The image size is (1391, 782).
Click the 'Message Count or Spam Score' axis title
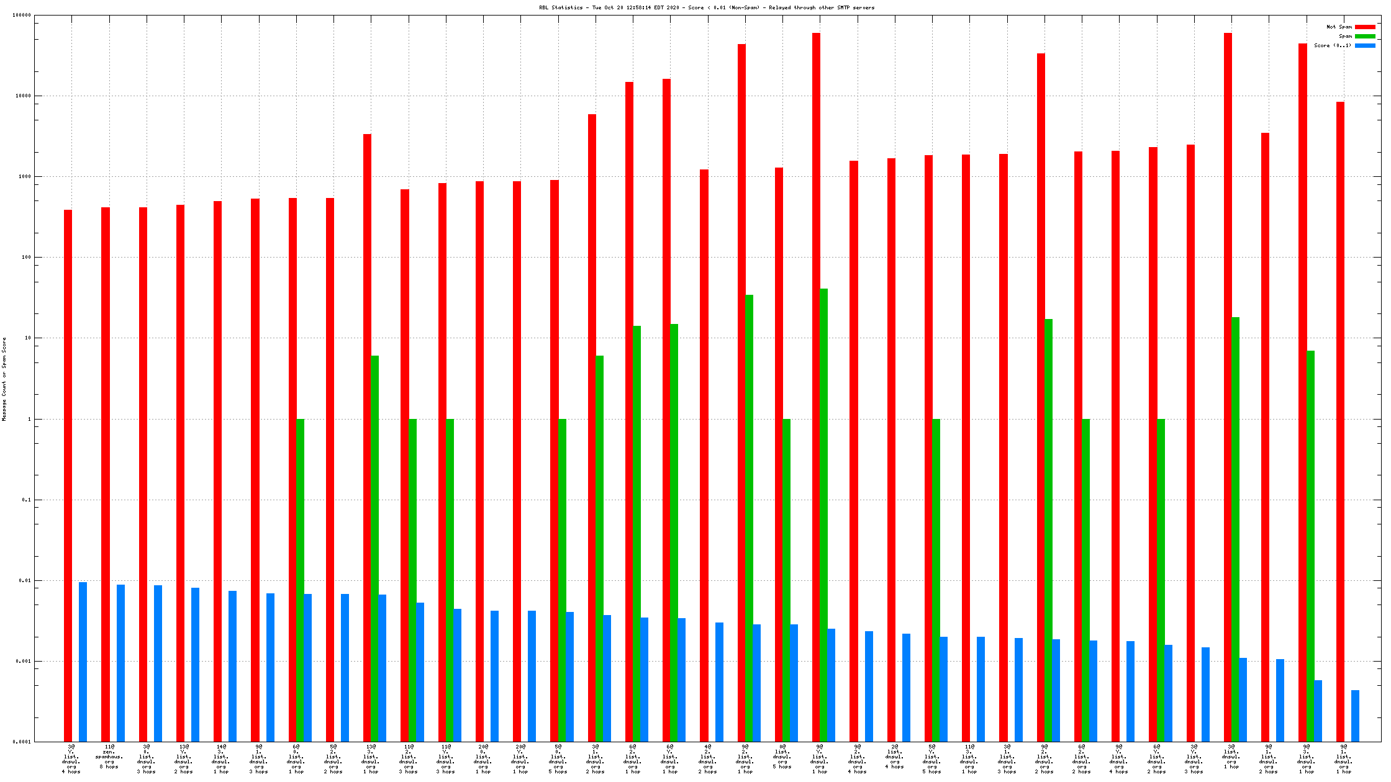point(4,379)
